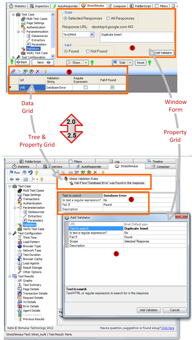
Task: Choose the Found radio option under Fail if
Action: pos(66,51)
